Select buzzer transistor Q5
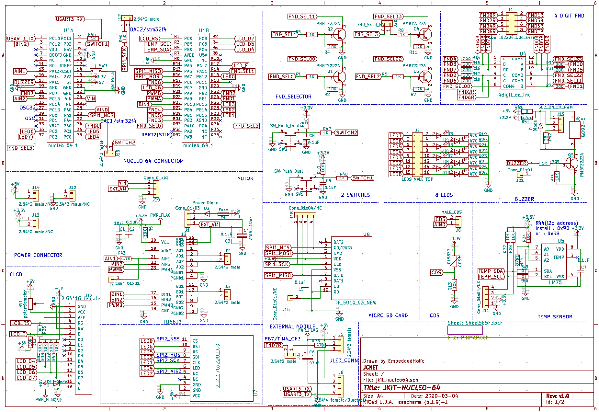The width and height of the screenshot is (599, 412). click(573, 164)
